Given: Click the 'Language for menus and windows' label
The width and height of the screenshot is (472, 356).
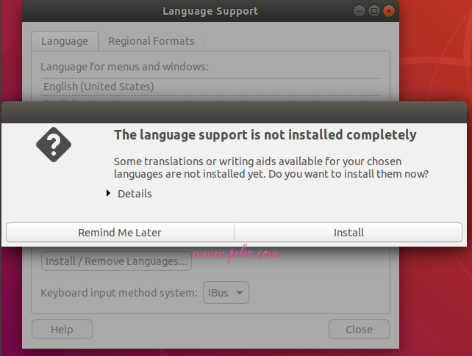Looking at the screenshot, I should [x=124, y=67].
